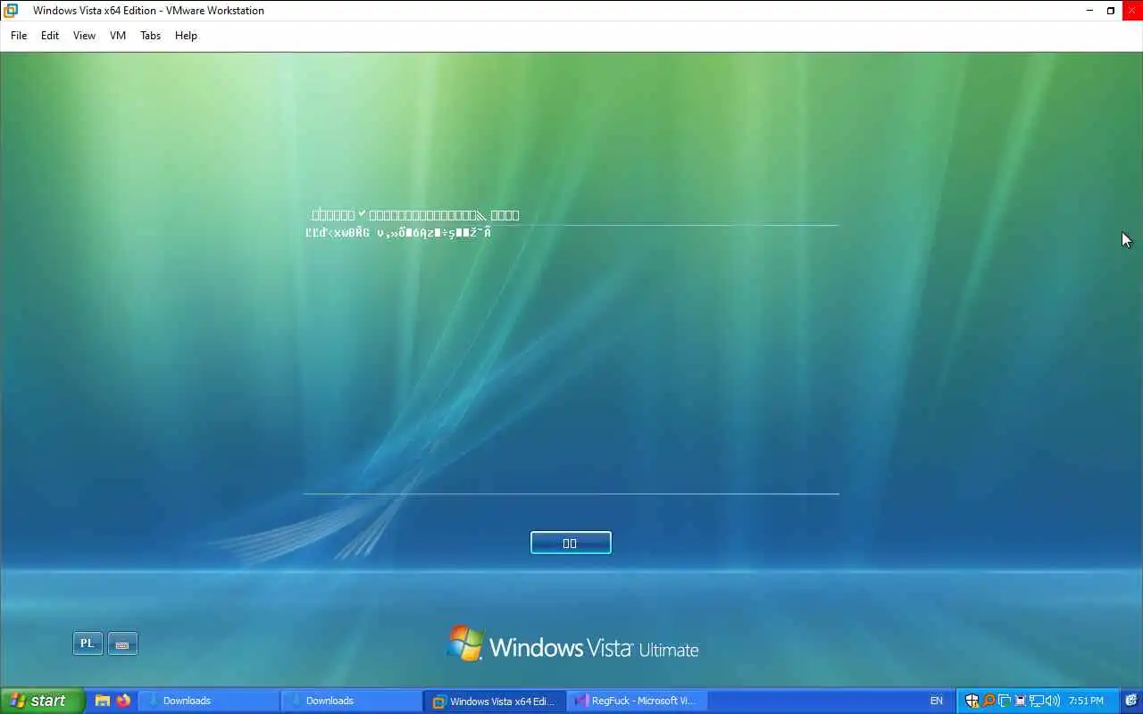The image size is (1143, 714).
Task: Open the Start menu
Action: pos(42,701)
